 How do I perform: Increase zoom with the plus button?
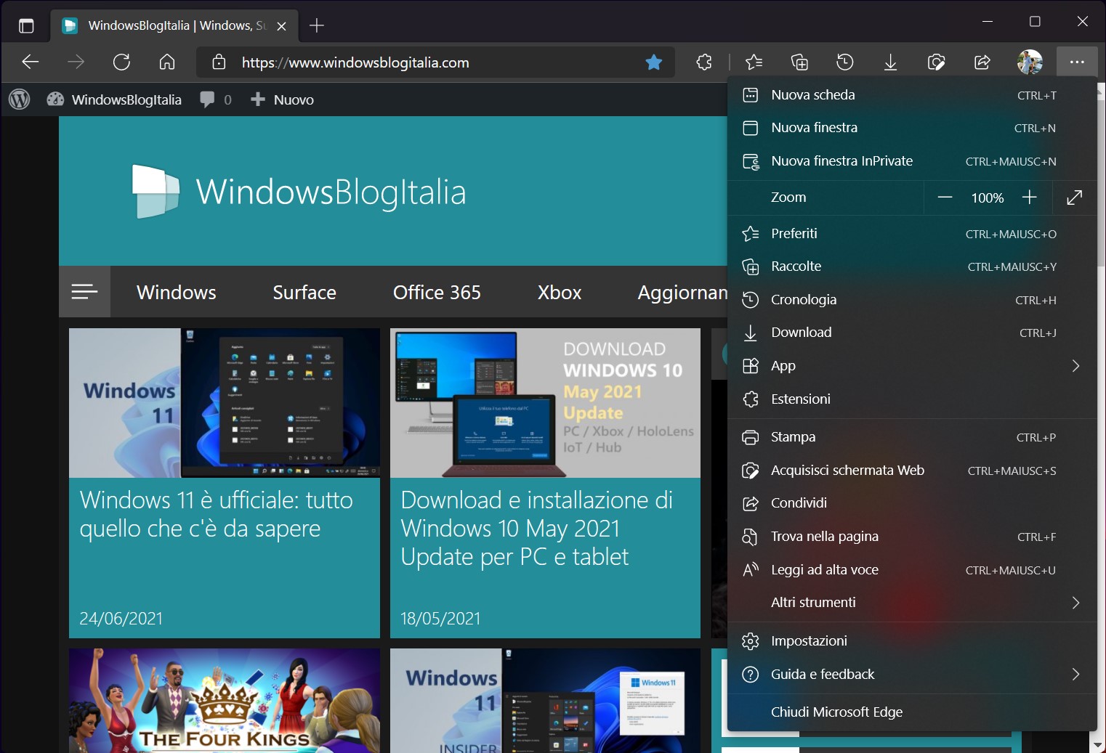click(1029, 198)
